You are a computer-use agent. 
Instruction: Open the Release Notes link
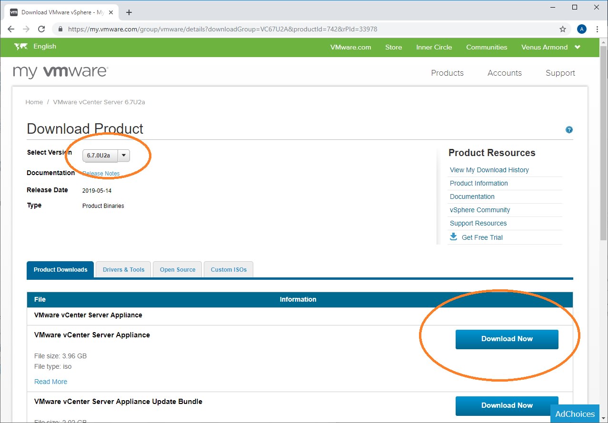coord(101,173)
